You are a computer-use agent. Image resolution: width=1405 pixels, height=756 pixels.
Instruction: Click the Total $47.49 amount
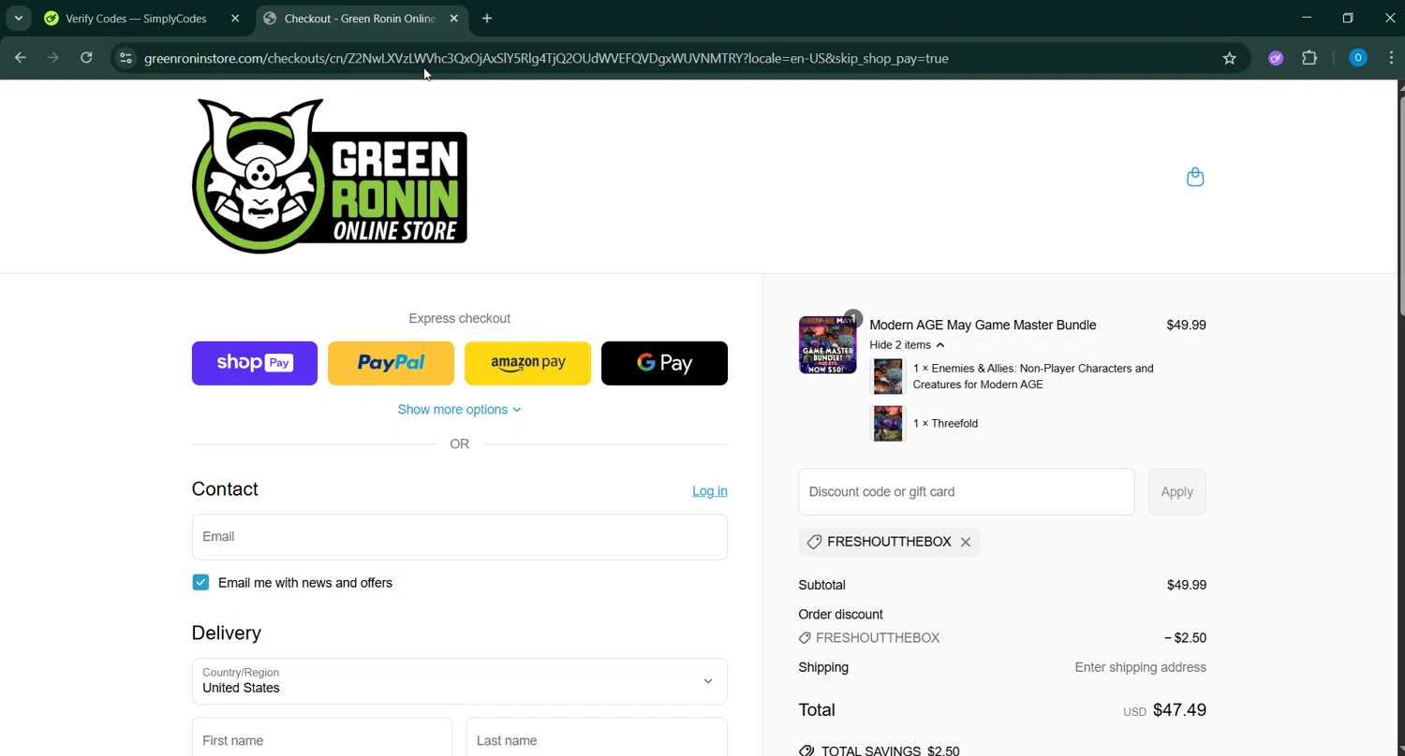[x=1179, y=710]
